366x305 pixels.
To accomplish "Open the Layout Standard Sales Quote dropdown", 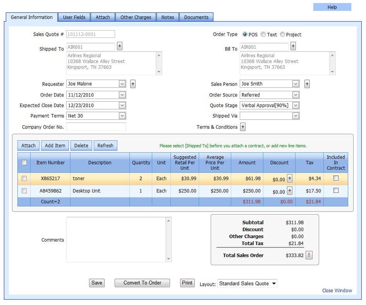I will (x=247, y=284).
